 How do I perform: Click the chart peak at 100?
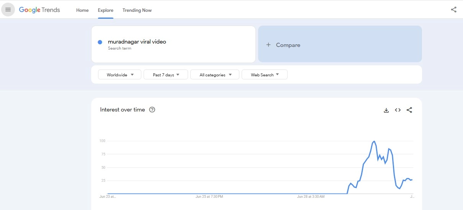[x=374, y=141]
